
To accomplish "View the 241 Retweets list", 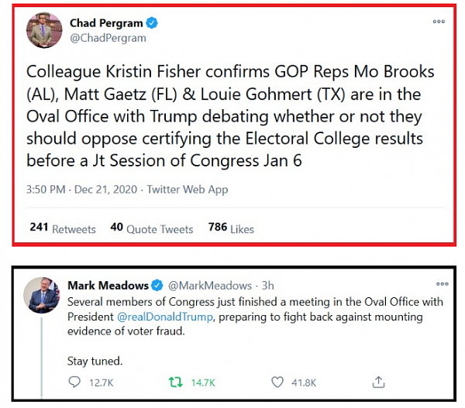I will [x=62, y=228].
